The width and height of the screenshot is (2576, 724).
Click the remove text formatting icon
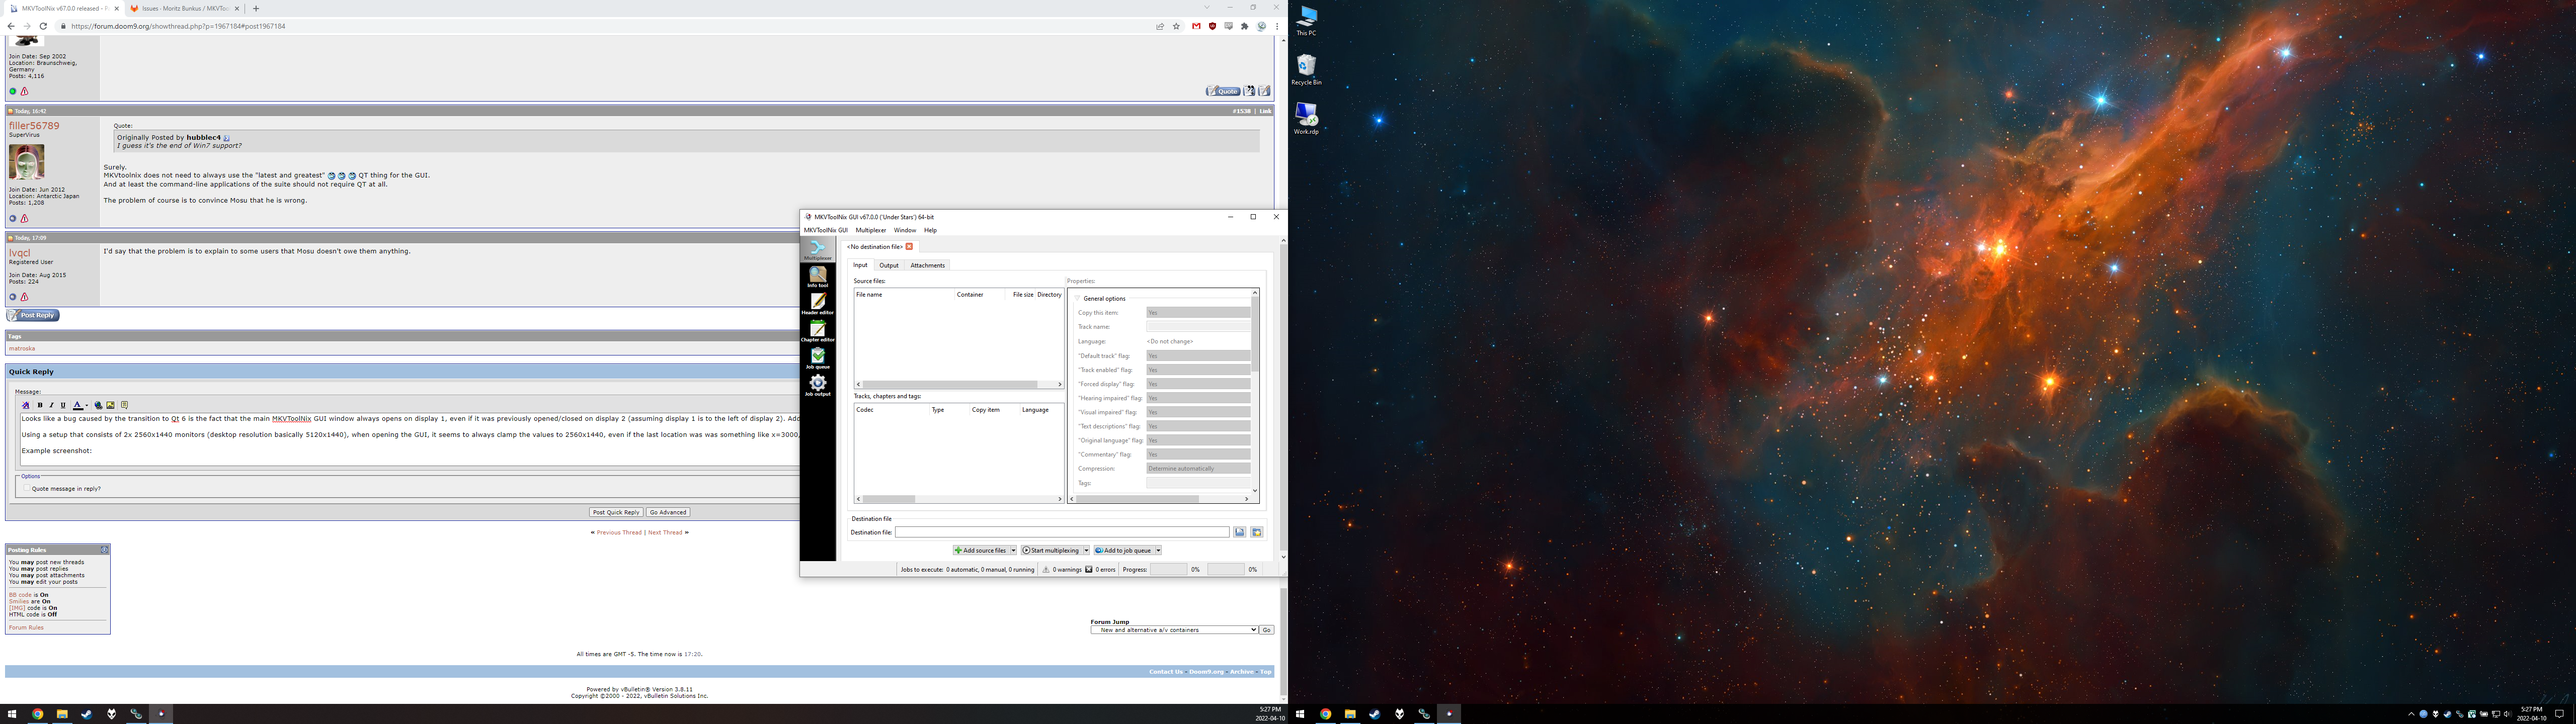click(x=26, y=405)
